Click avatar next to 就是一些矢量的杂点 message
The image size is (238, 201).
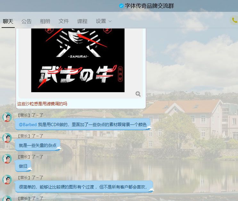click(7, 138)
